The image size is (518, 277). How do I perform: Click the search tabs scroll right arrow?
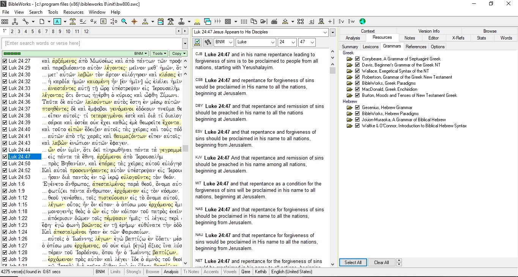[185, 32]
